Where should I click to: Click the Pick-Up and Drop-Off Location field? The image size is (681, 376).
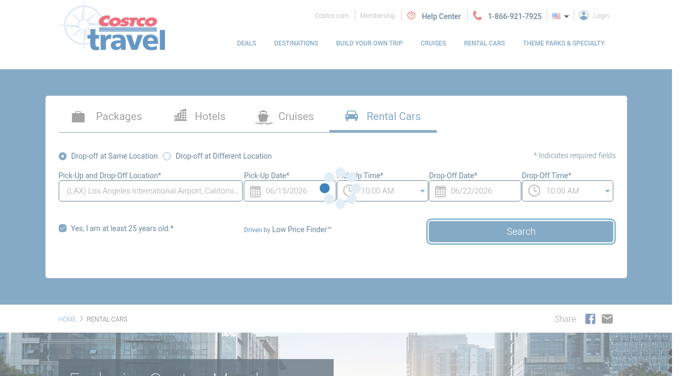click(151, 191)
